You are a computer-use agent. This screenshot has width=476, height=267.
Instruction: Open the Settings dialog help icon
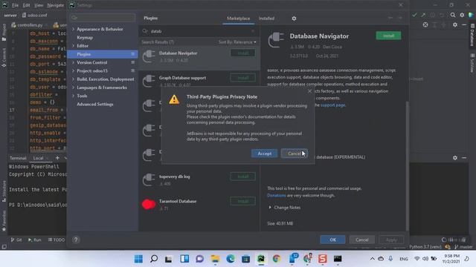pyautogui.click(x=76, y=240)
